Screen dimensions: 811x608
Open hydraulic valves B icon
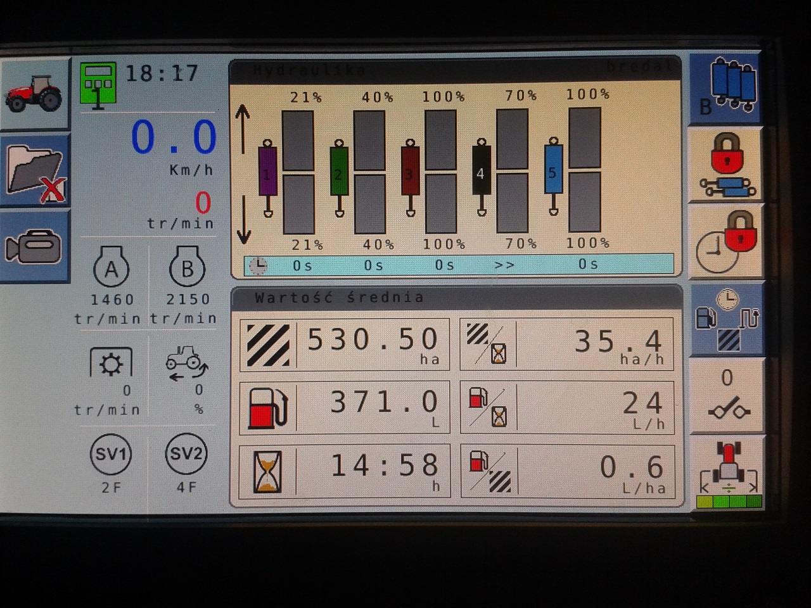725,87
